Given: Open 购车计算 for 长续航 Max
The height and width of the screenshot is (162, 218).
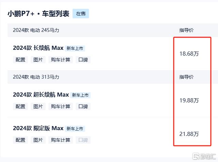Looking at the screenshot, I should coord(61,60).
